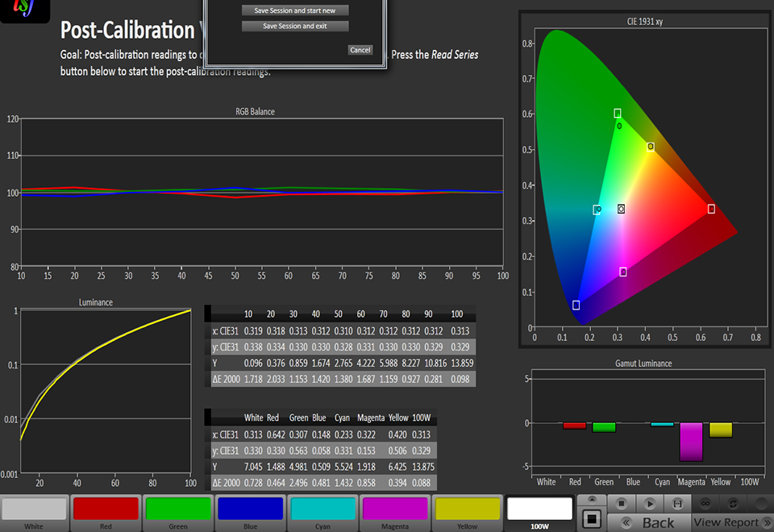Click the green bar in Gamut Luminance

[604, 427]
